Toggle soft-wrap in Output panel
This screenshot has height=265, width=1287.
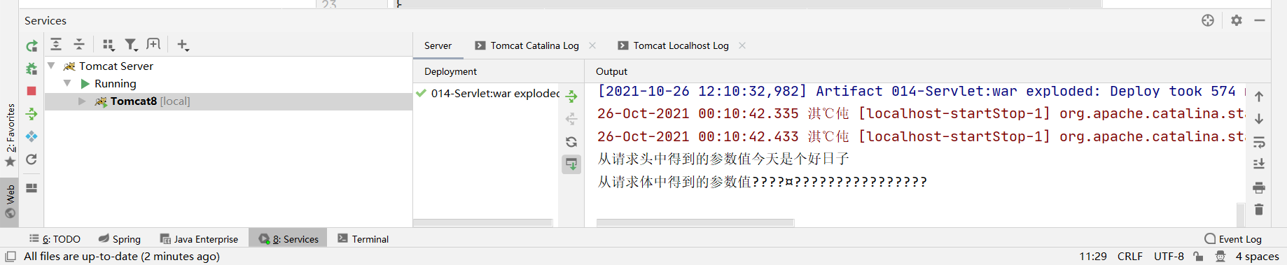click(1259, 142)
